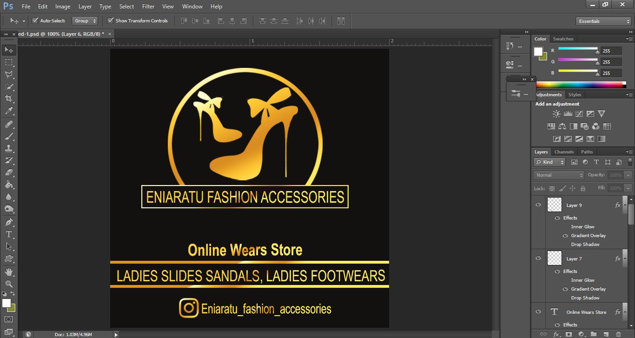Open the Layers panel flyout menu
The width and height of the screenshot is (635, 338).
pos(629,152)
